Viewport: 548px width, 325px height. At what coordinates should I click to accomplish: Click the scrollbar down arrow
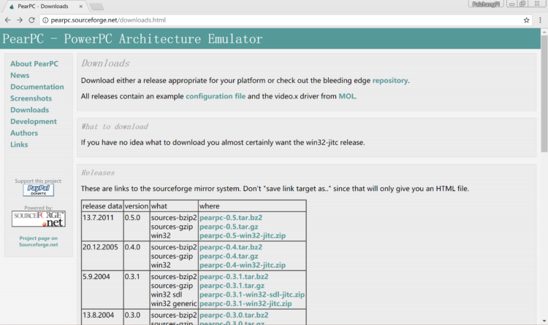(x=544, y=321)
